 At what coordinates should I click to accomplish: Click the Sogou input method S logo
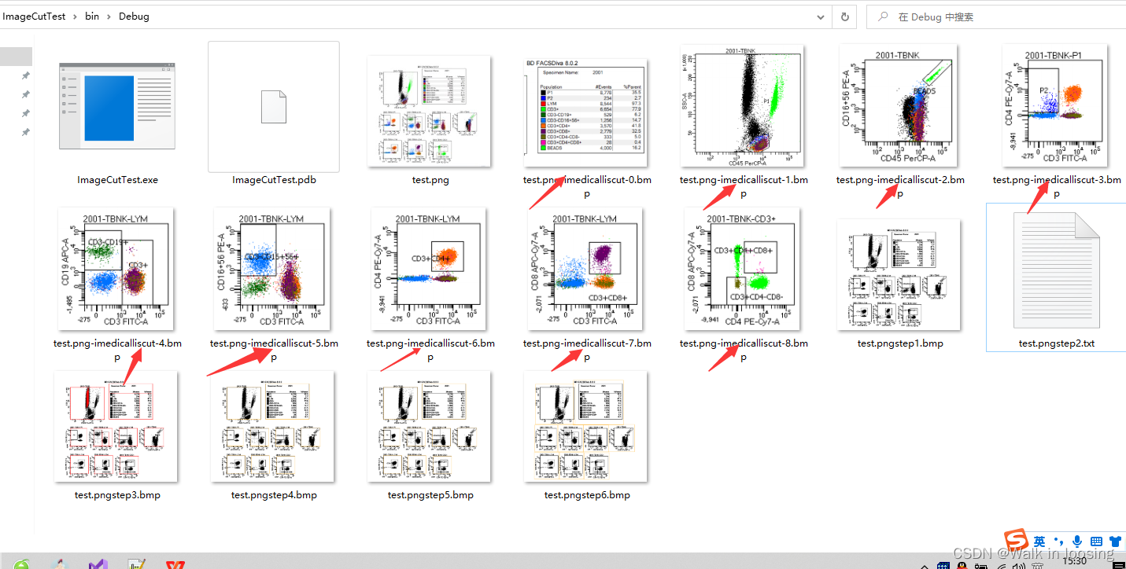click(1016, 541)
